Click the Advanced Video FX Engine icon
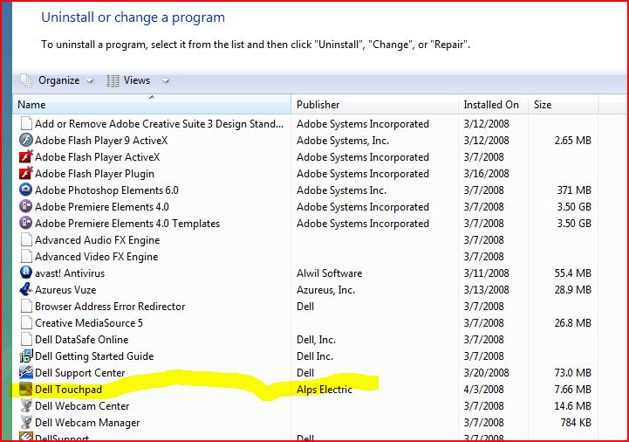This screenshot has width=629, height=442. [26, 256]
